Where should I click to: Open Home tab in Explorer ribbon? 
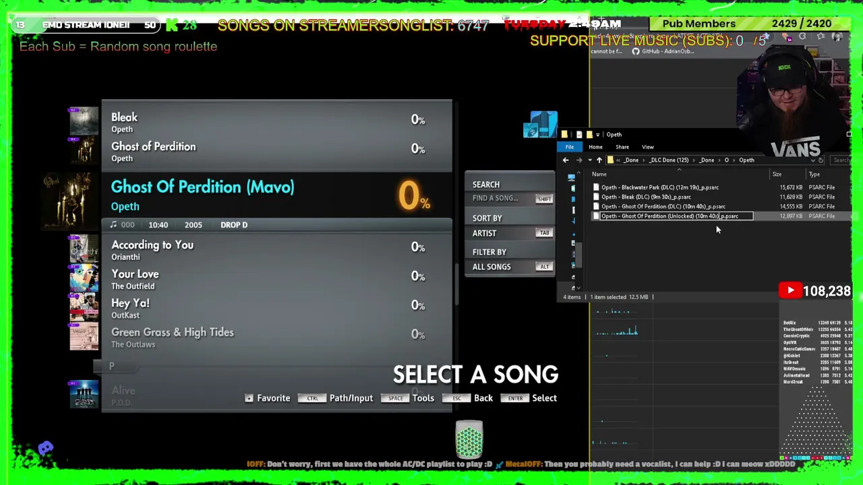click(595, 147)
